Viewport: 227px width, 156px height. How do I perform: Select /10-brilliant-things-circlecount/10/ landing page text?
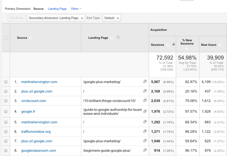point(109,101)
